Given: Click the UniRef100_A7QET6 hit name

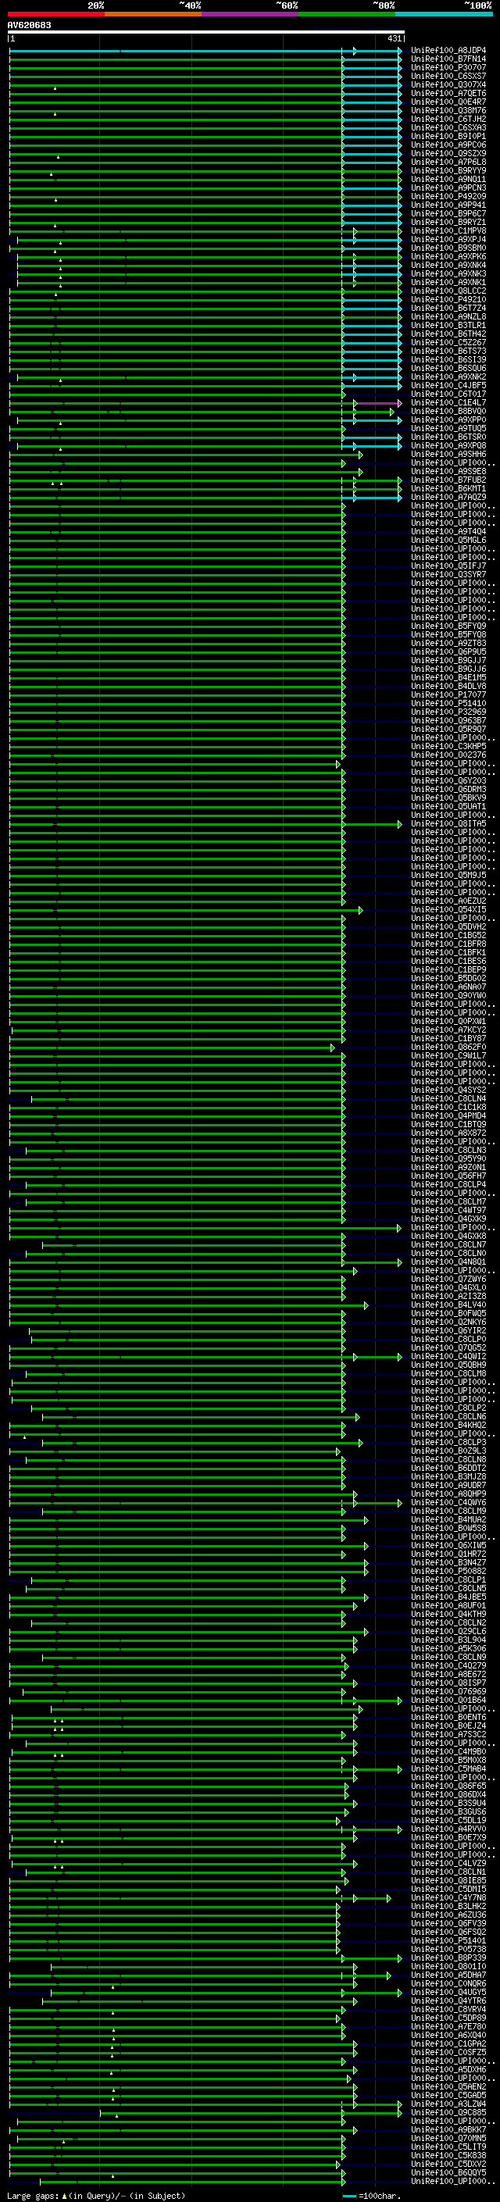Looking at the screenshot, I should click(x=448, y=93).
